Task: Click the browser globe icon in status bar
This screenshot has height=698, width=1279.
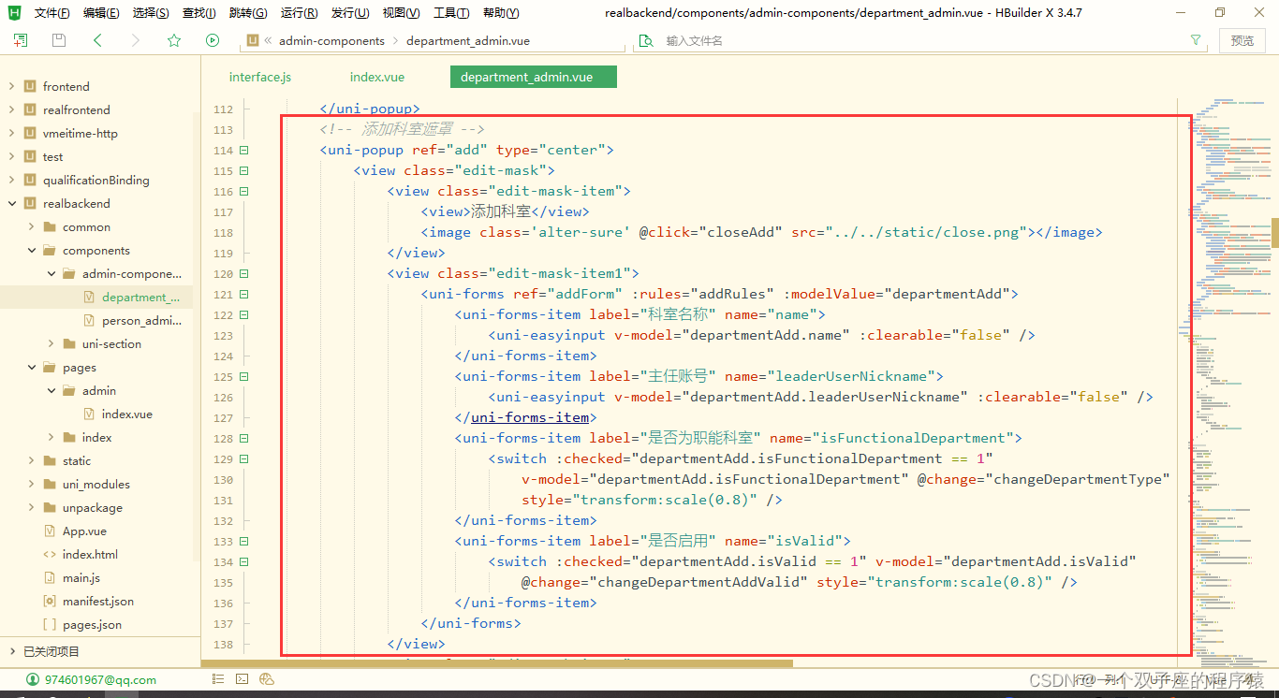Action: 267,679
